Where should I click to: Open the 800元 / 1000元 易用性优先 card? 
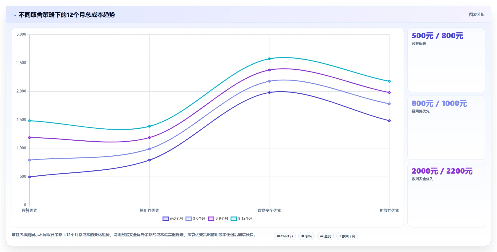coord(446,127)
